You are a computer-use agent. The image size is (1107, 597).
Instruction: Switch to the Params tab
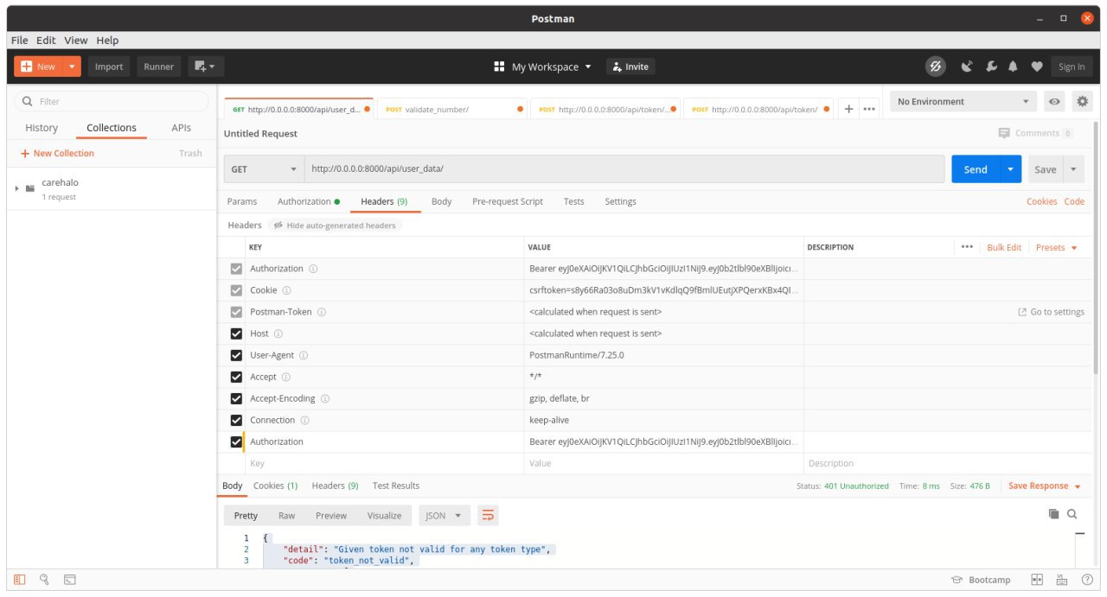click(242, 201)
